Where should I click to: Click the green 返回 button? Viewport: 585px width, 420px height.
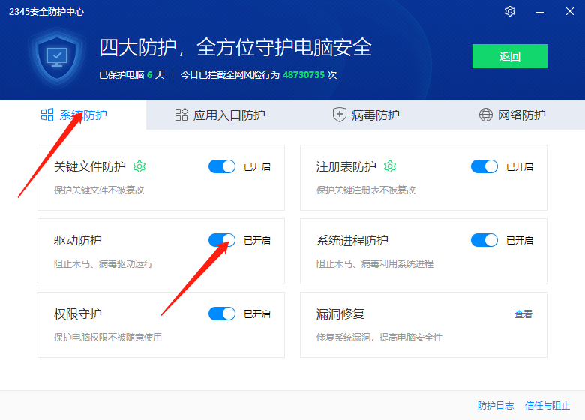510,56
